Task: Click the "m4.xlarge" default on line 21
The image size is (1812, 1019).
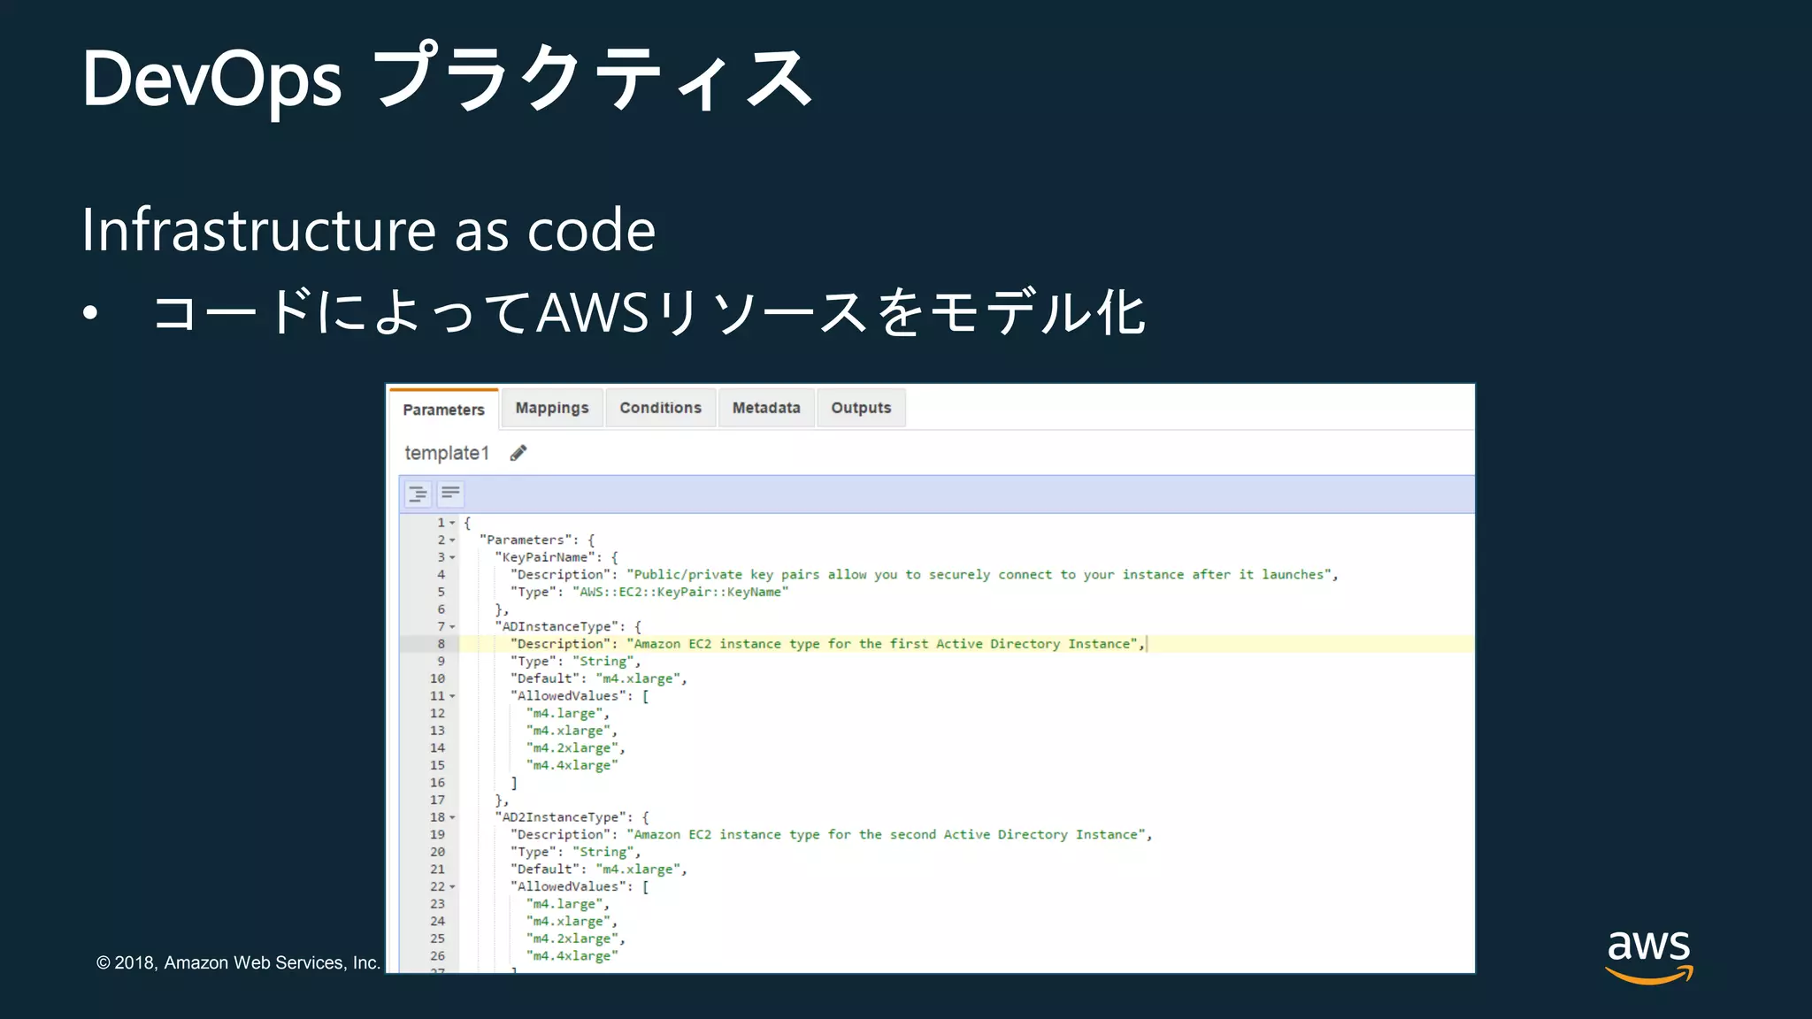Action: (x=637, y=870)
